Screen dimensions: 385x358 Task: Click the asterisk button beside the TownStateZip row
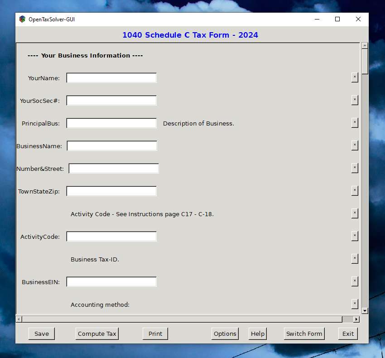coord(355,191)
